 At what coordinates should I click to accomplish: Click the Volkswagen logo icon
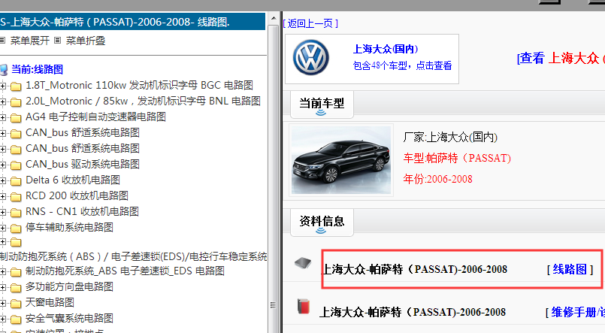311,57
